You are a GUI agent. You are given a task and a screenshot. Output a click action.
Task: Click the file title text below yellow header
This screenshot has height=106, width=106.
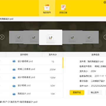tap(6, 19)
